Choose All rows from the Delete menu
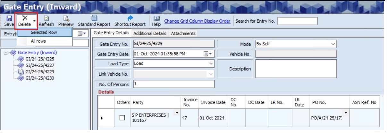 (x=38, y=41)
